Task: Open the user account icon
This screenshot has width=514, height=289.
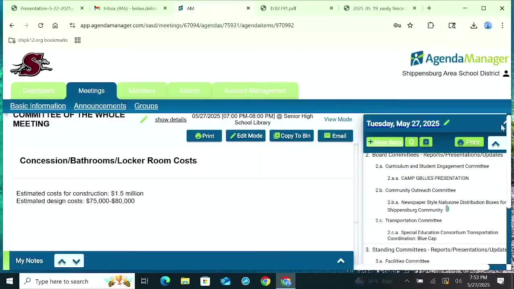Action: 506,73
